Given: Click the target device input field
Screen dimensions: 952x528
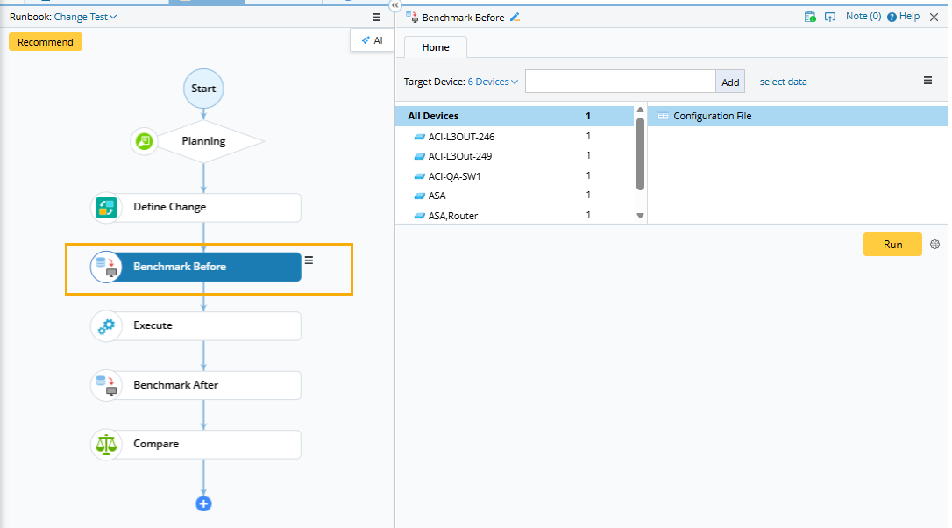Looking at the screenshot, I should [x=621, y=82].
